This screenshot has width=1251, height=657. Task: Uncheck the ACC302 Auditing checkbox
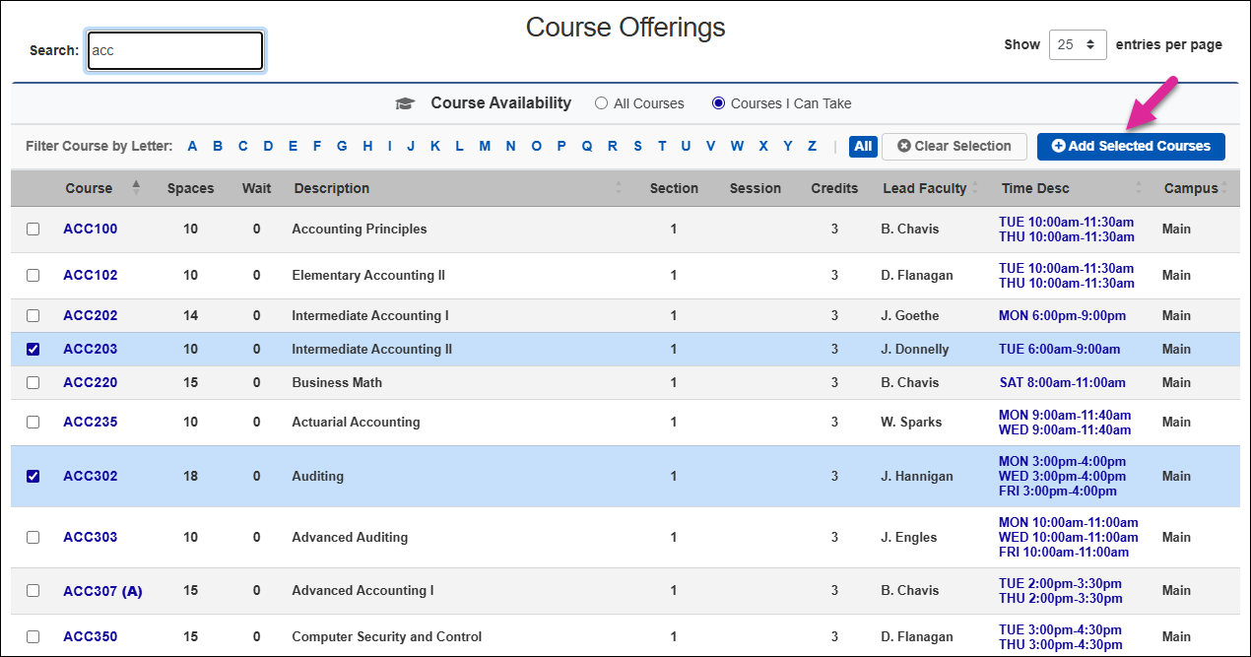tap(33, 476)
